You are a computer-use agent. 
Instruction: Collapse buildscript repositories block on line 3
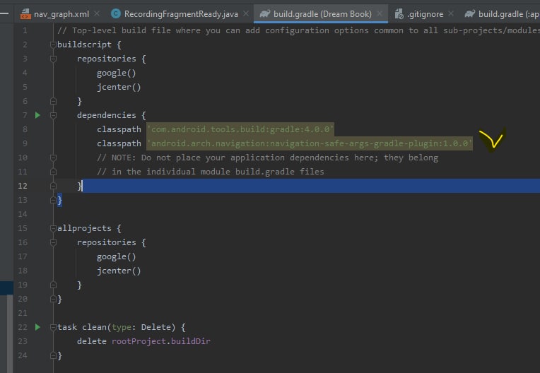pyautogui.click(x=53, y=59)
